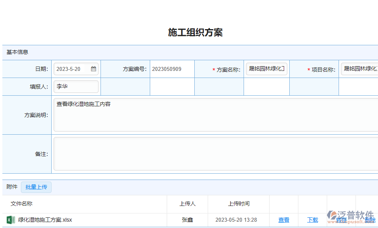Click into the 方案说明 text area
This screenshot has height=228, width=378.
click(x=215, y=115)
